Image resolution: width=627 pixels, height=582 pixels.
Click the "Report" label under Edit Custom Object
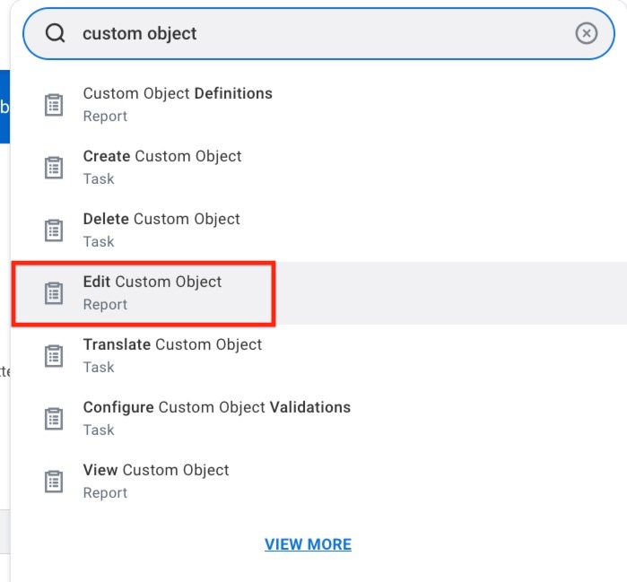(x=105, y=305)
